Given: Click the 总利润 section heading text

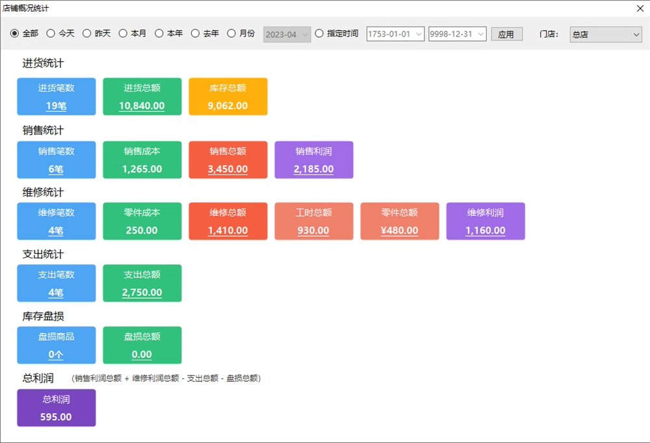Looking at the screenshot, I should coord(38,379).
